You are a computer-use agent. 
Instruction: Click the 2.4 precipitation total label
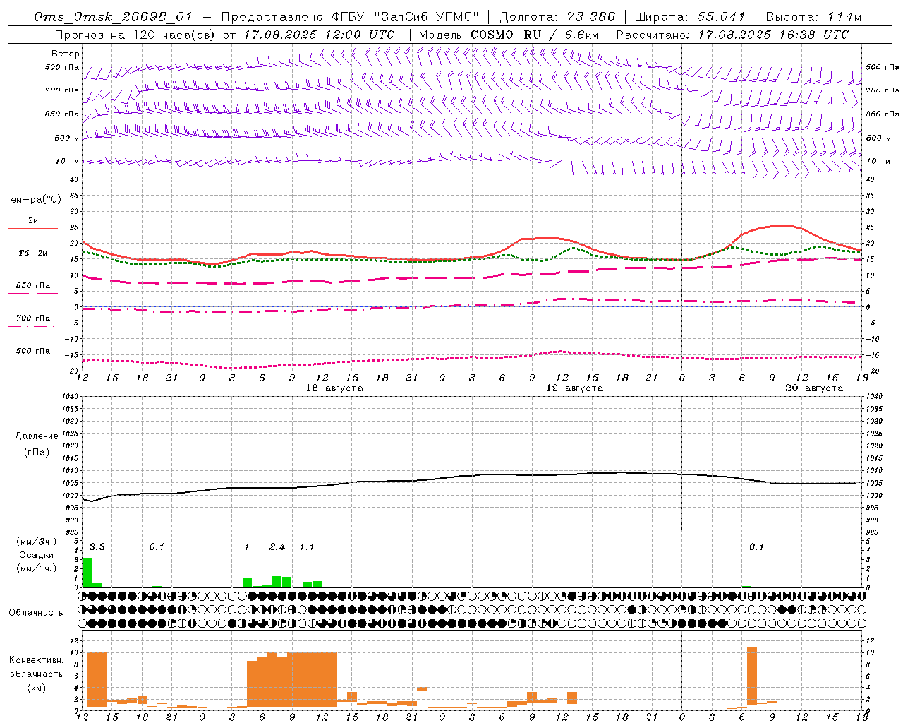coord(277,547)
